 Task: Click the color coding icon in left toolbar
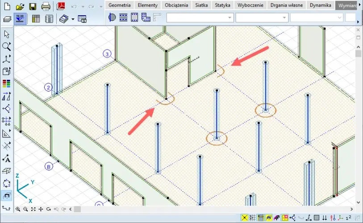[7, 83]
